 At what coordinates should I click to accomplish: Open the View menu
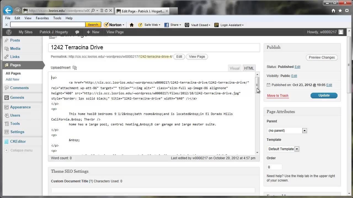point(28,18)
